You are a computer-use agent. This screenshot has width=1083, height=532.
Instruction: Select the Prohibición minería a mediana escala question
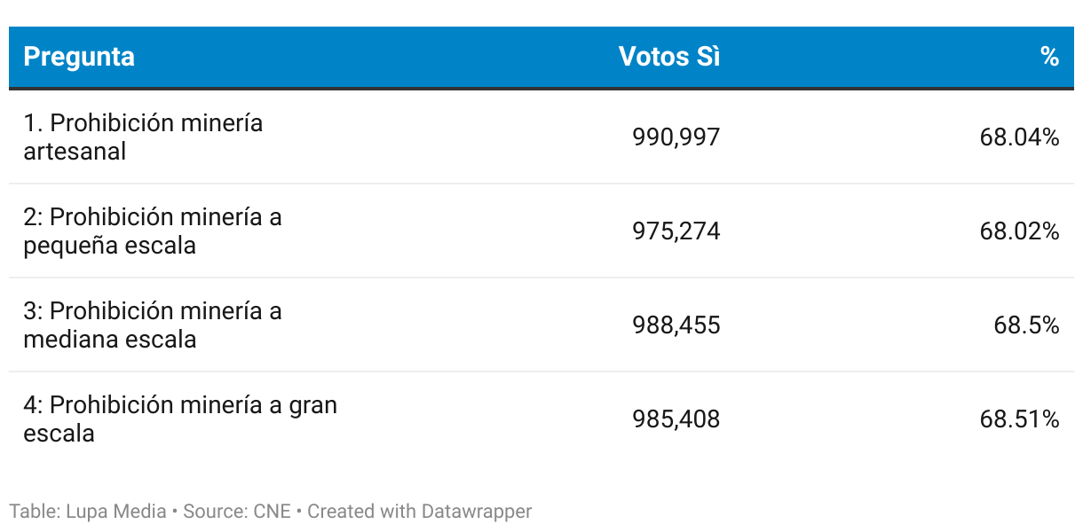152,325
